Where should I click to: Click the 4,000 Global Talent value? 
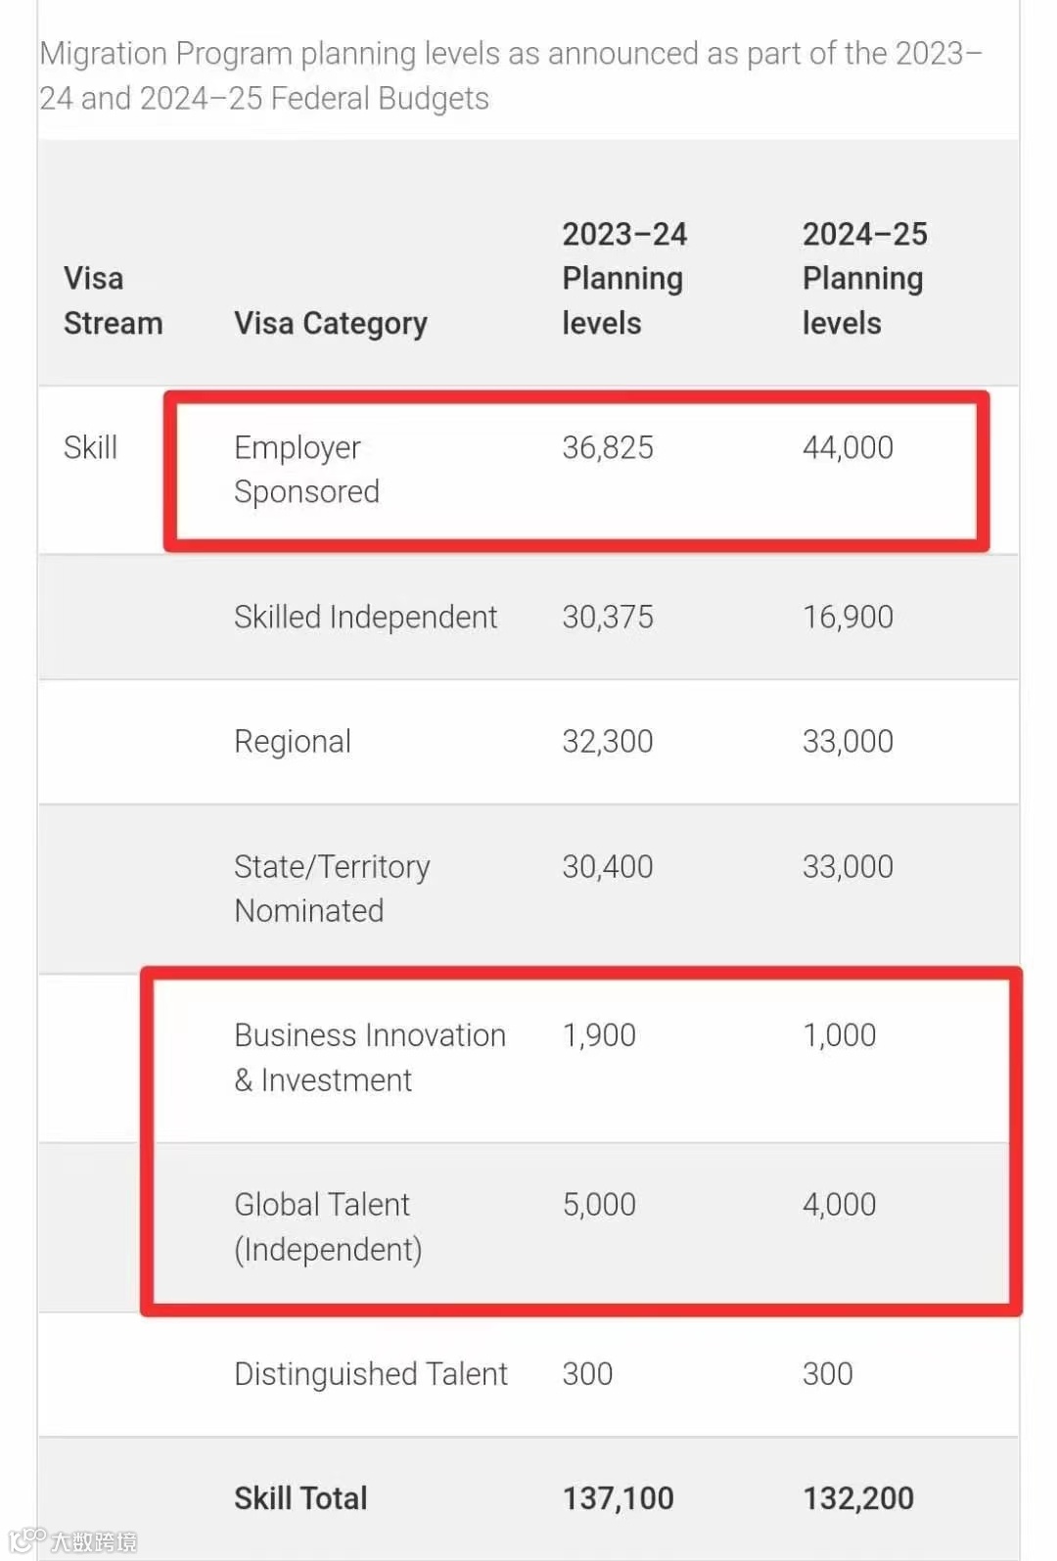(x=839, y=1204)
